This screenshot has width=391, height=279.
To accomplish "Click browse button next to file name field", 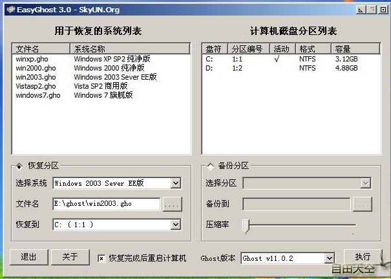I will click(x=172, y=205).
